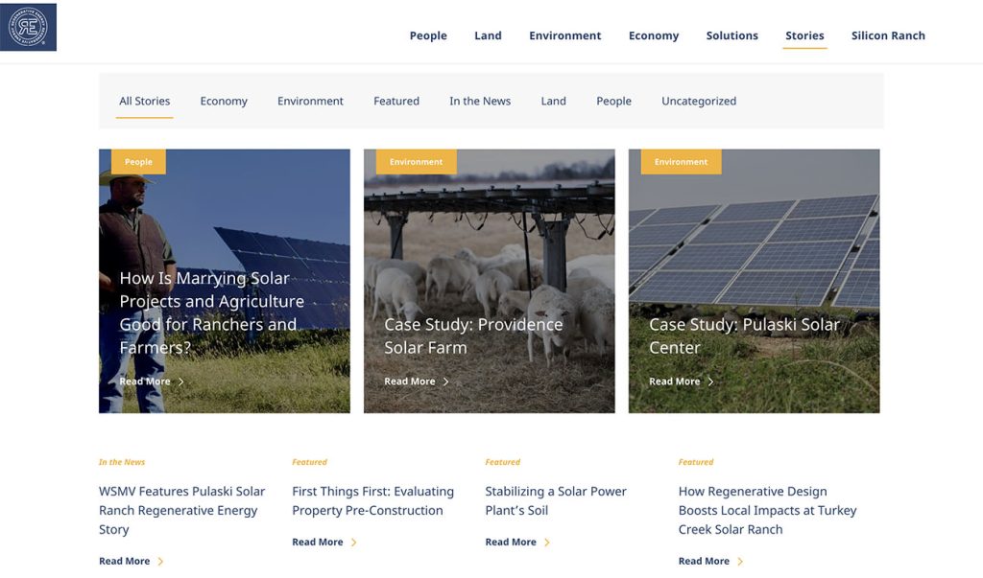The width and height of the screenshot is (983, 578).
Task: Click Featured label above Turkey Creek story
Action: coord(696,462)
